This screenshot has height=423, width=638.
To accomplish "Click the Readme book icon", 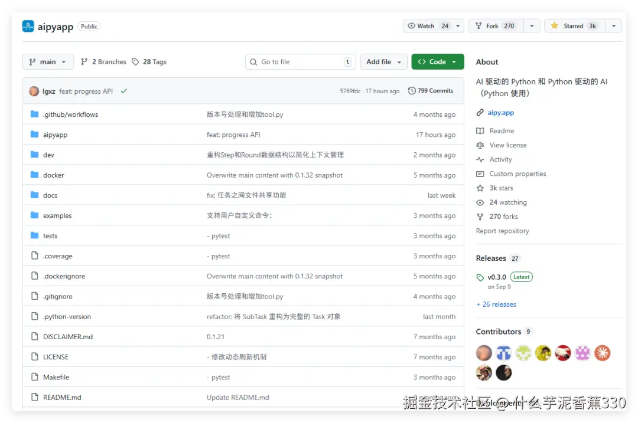I will coord(480,131).
